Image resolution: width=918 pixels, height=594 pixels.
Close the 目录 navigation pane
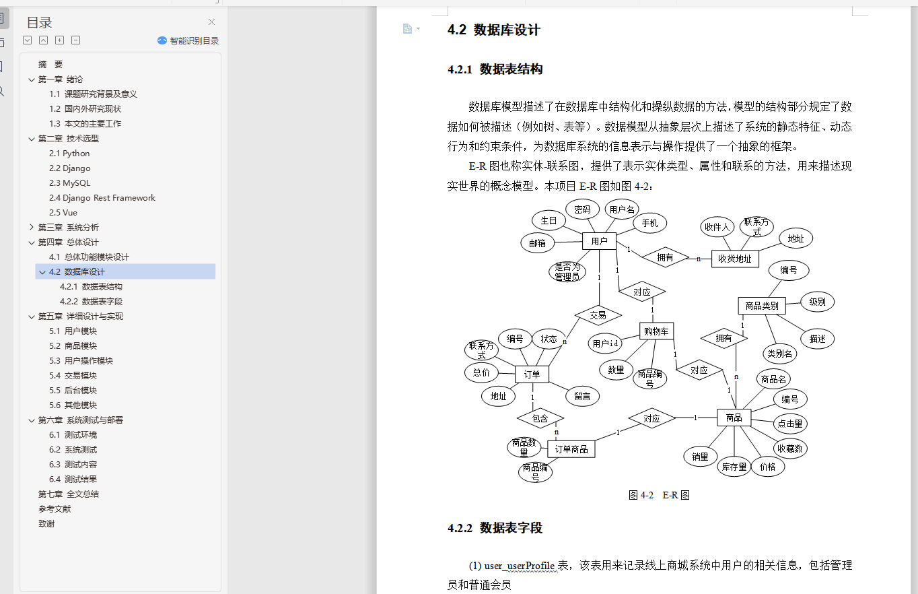coord(212,22)
